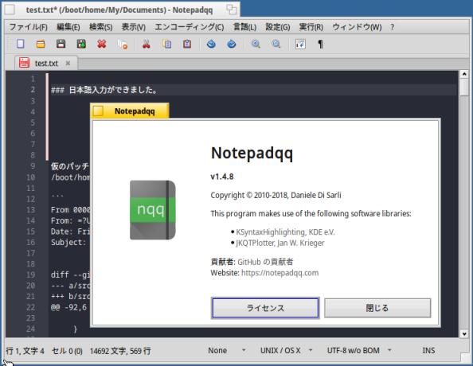Click the Copyright © 2010-2018 text
473x366 pixels.
pos(276,195)
